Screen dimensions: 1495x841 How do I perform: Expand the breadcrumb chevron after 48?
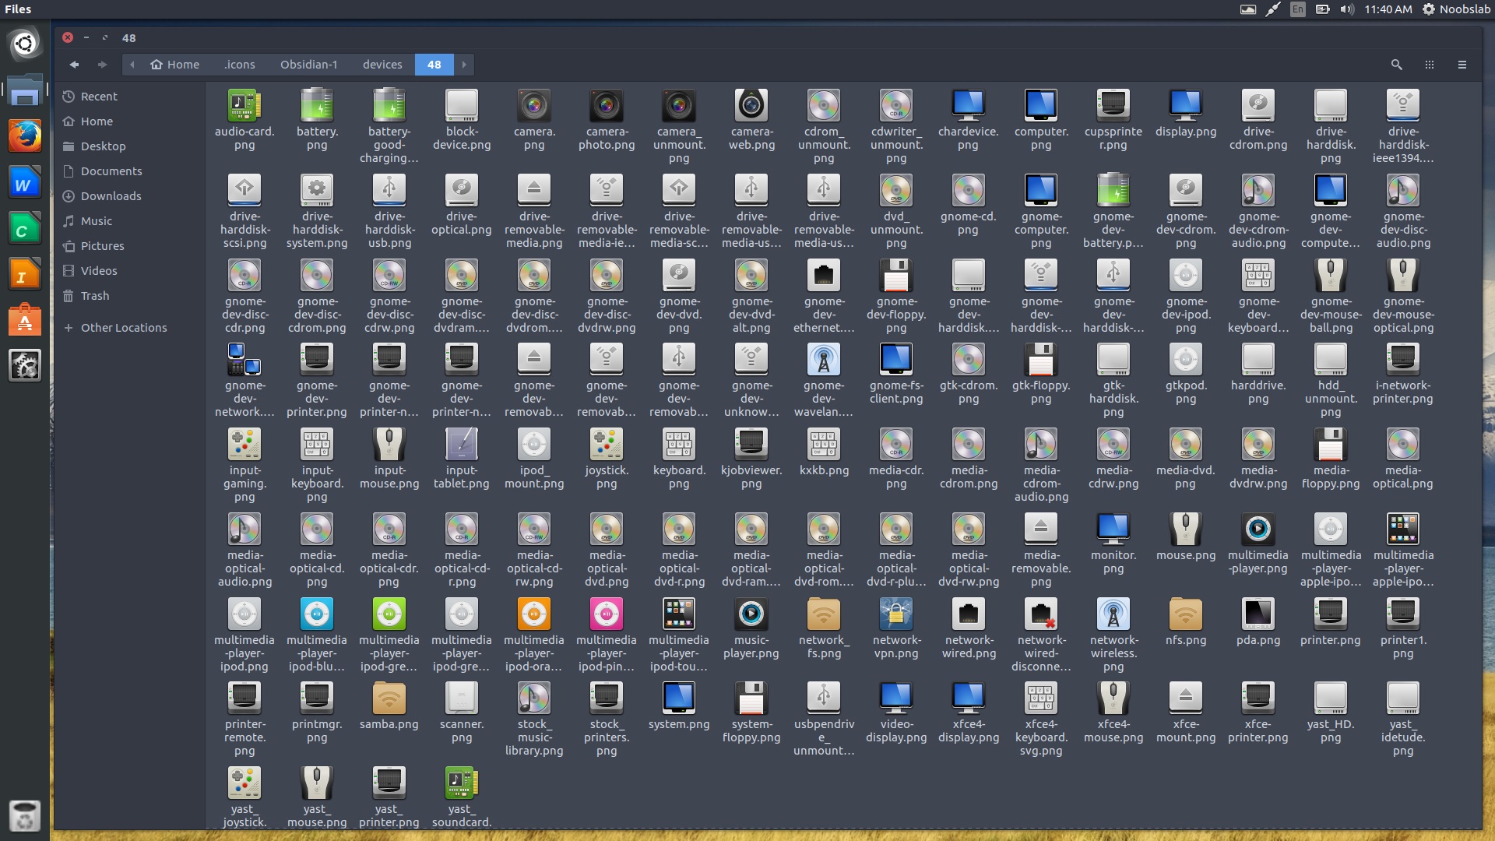[463, 65]
